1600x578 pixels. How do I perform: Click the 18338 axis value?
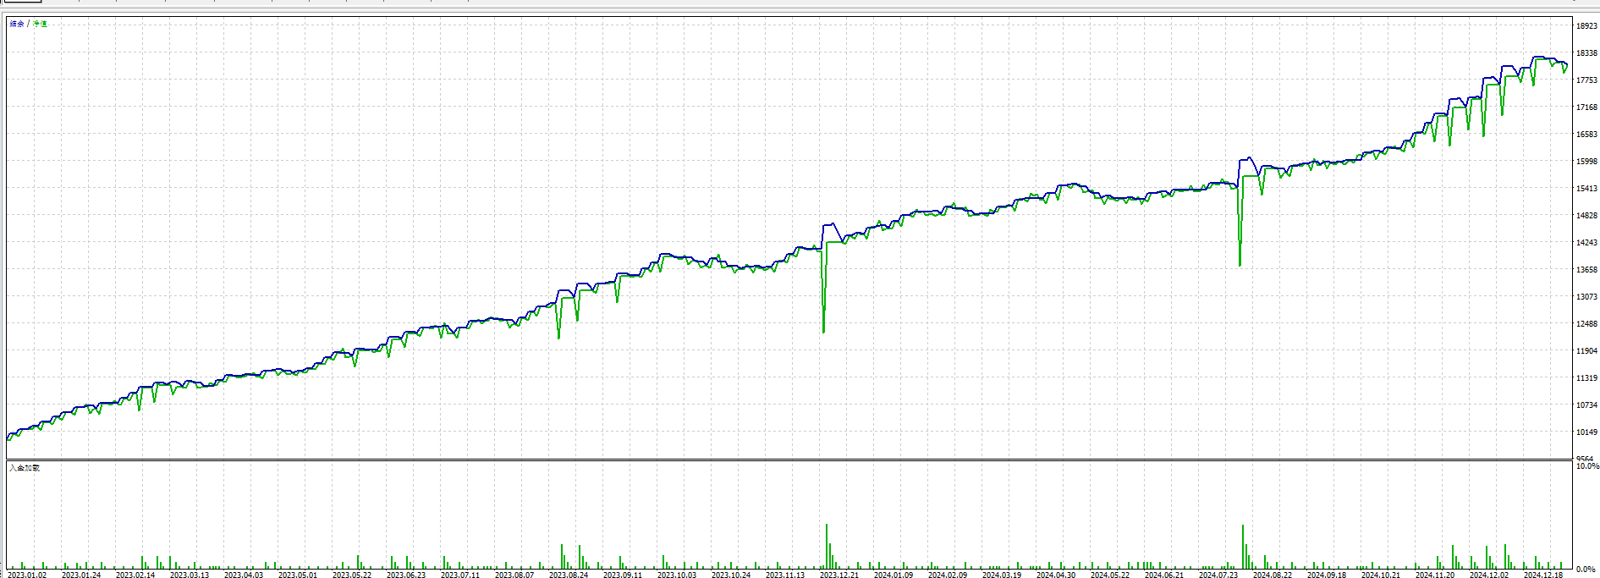(x=1586, y=53)
